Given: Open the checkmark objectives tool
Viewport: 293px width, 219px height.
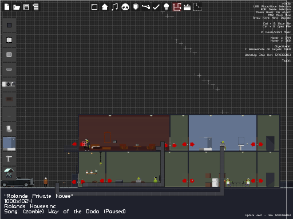Looking at the screenshot, I should coord(156,7).
